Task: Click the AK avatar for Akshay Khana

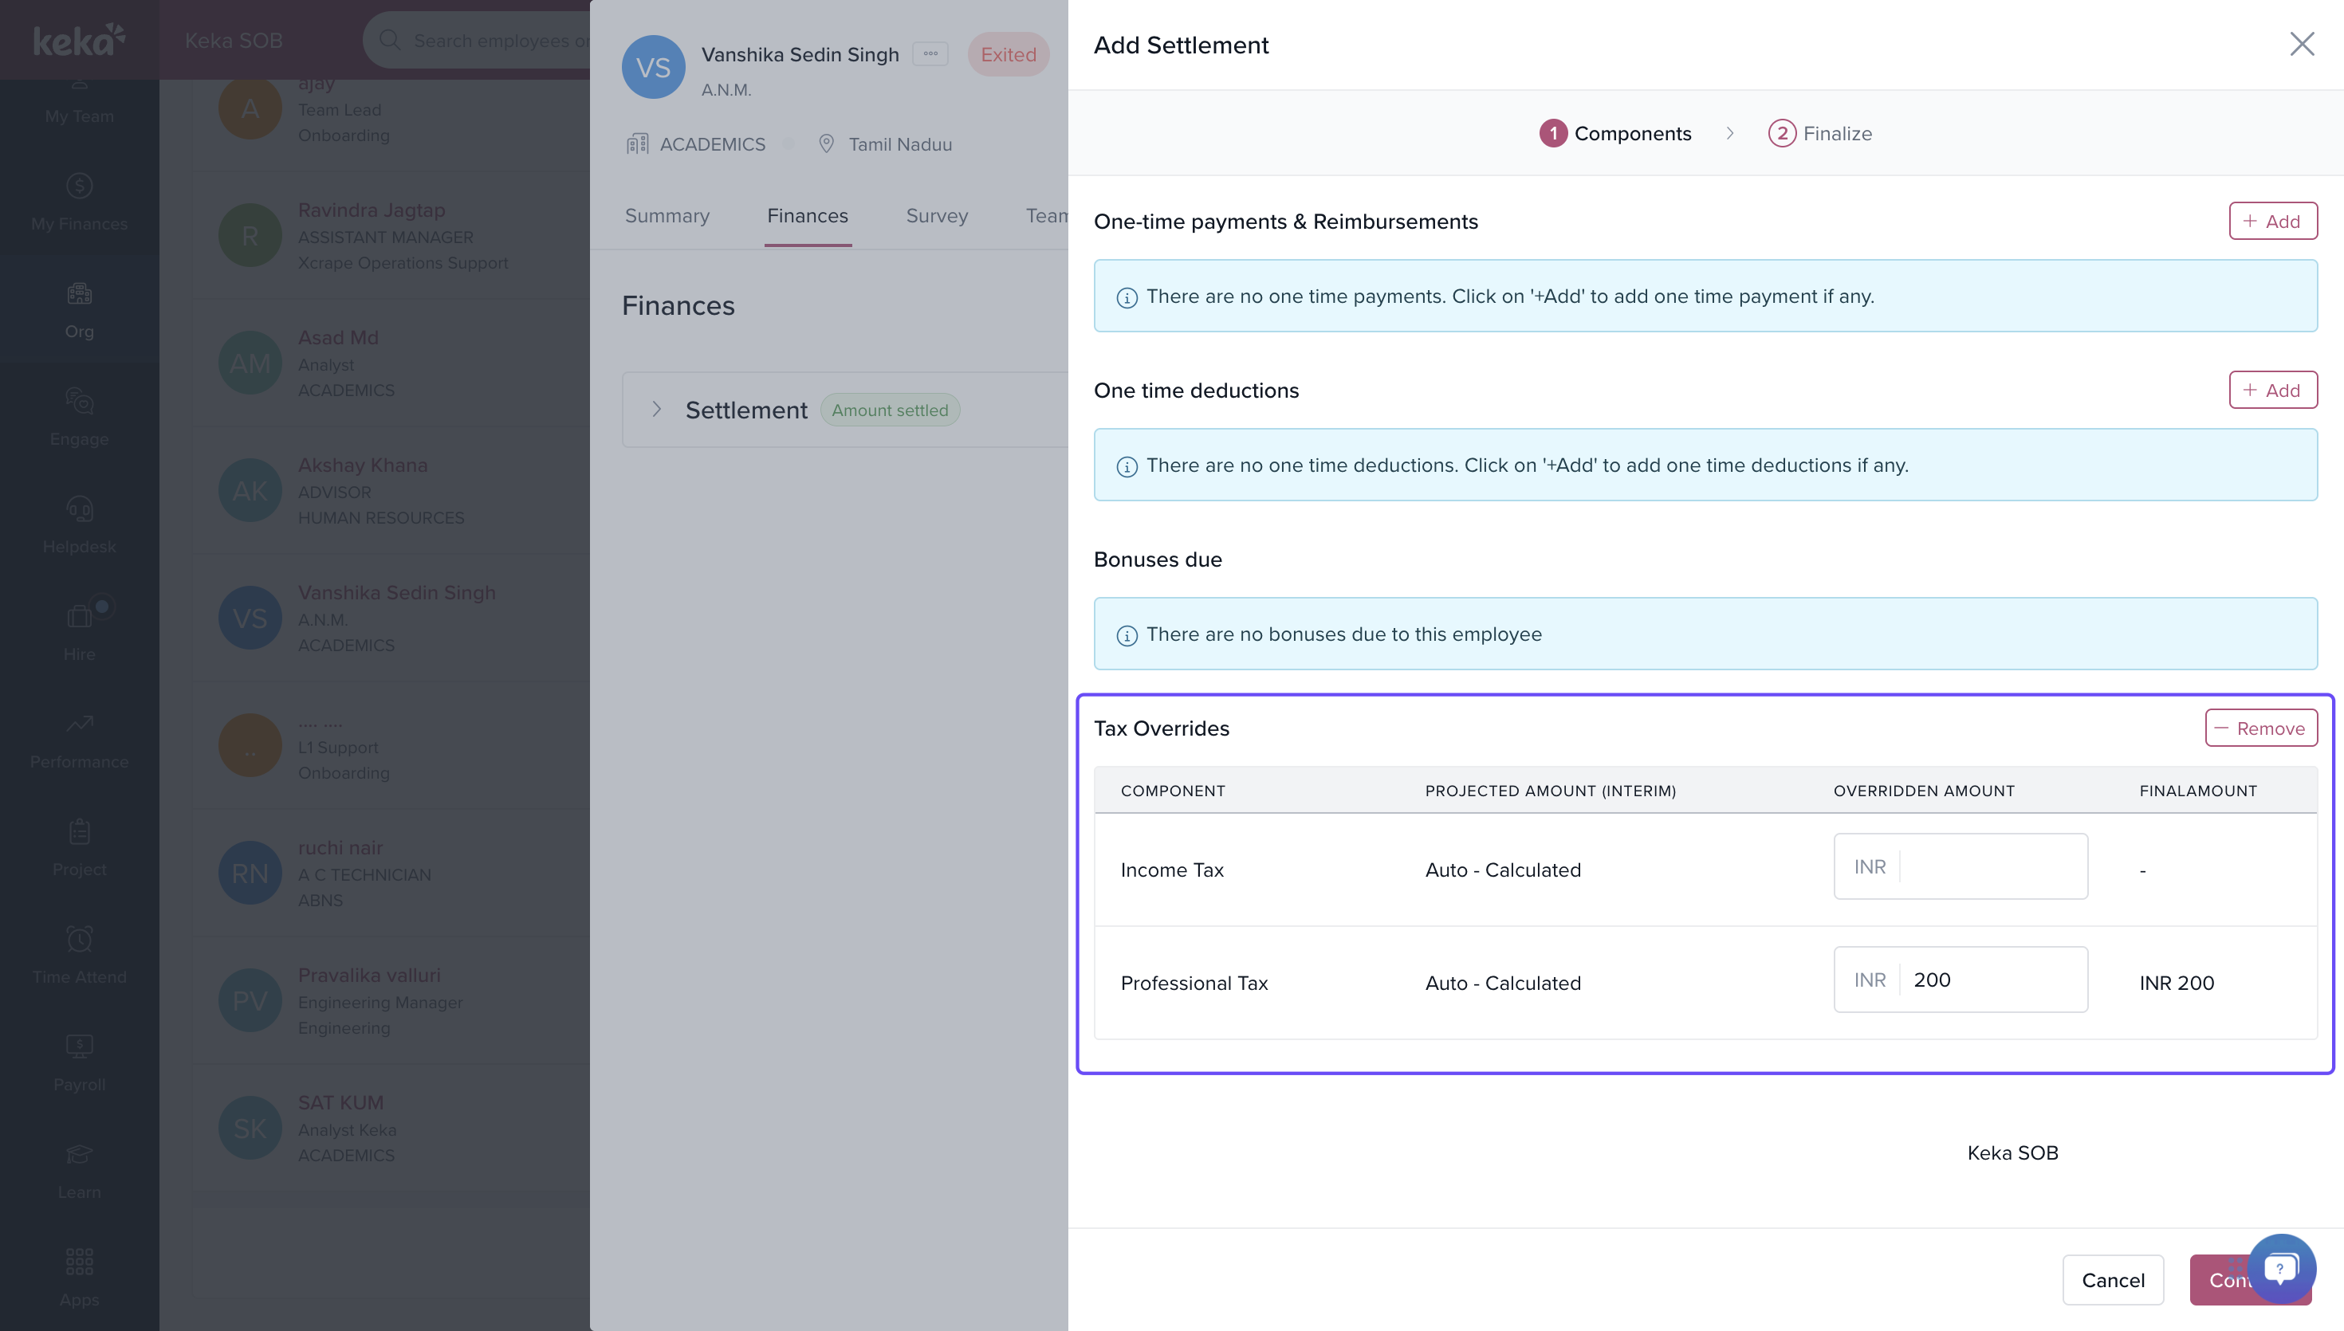Action: pyautogui.click(x=250, y=491)
